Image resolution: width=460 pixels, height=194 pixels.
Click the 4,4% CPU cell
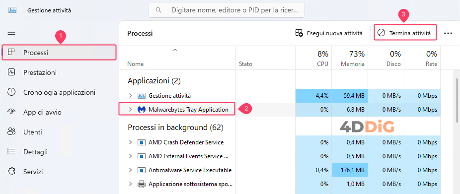(x=313, y=96)
